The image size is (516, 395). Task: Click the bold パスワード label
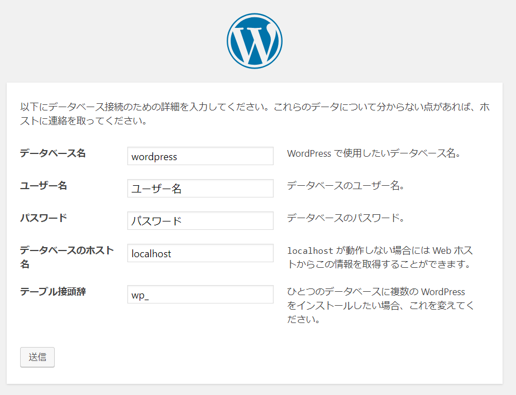[x=44, y=218]
